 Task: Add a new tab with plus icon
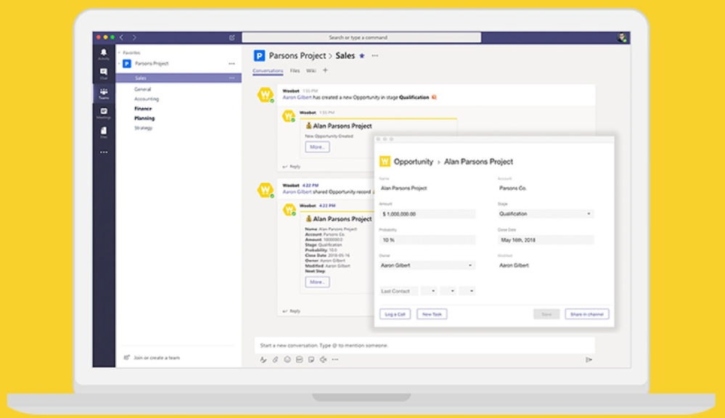(325, 70)
